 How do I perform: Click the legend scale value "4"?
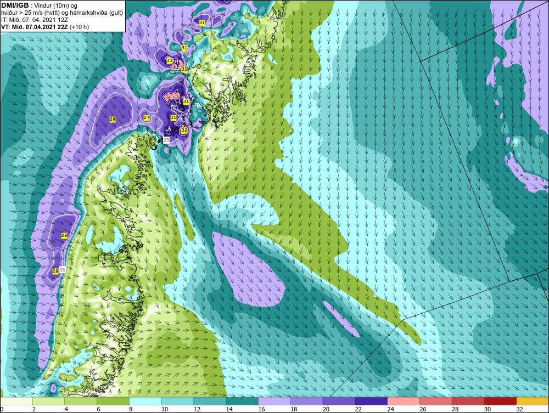[x=66, y=409]
